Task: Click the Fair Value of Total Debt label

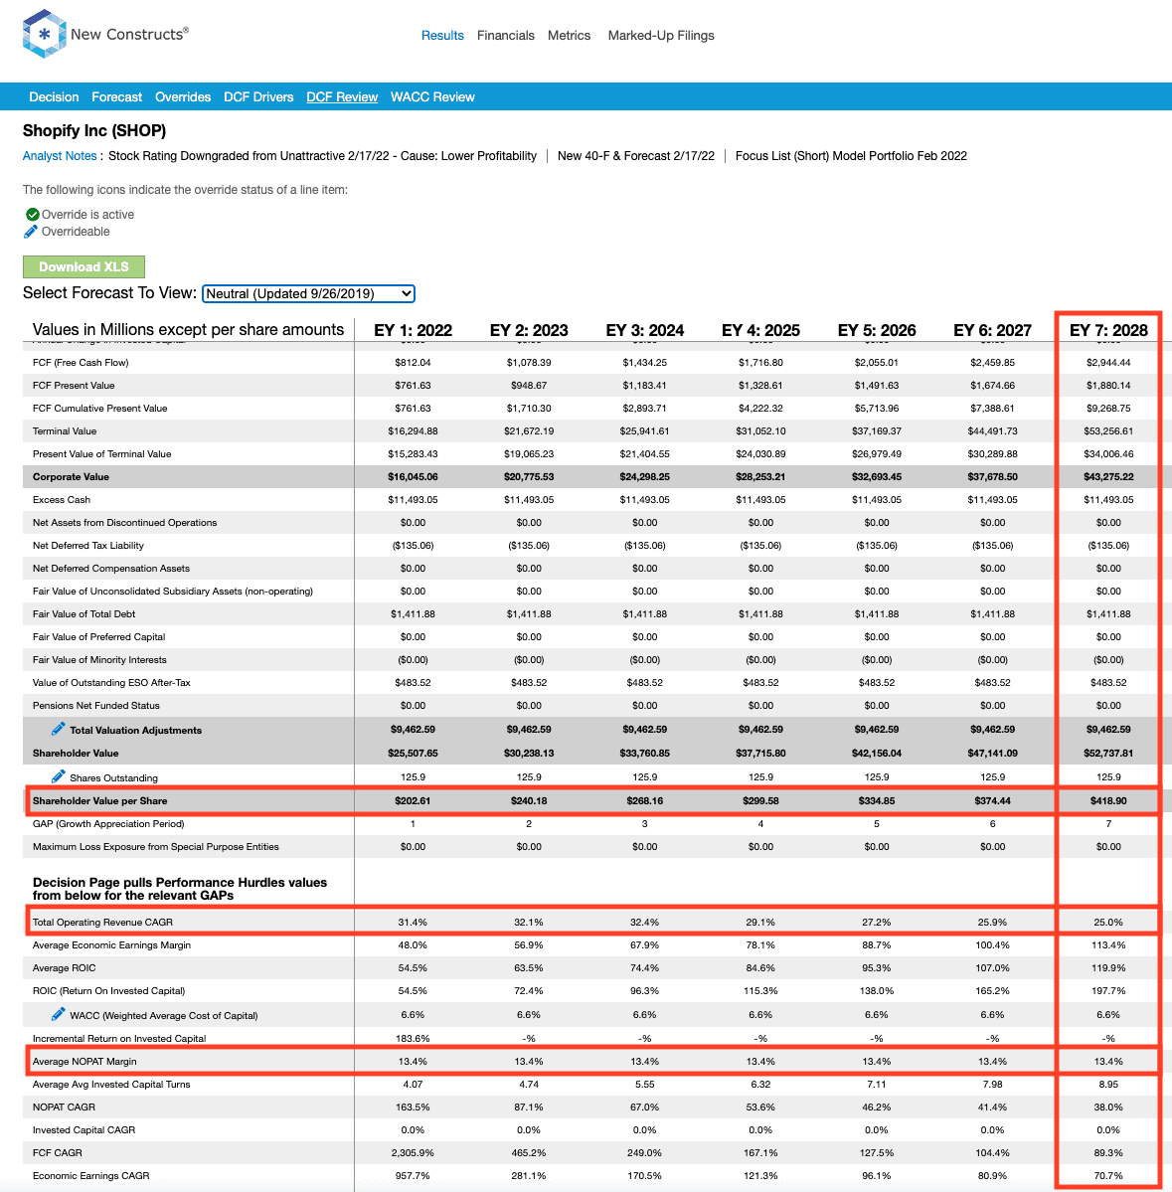Action: pos(84,613)
